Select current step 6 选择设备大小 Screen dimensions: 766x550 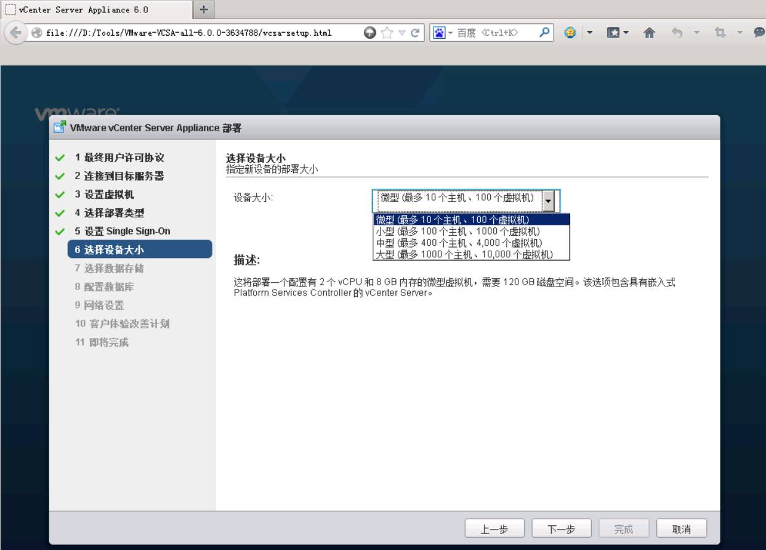pos(140,249)
